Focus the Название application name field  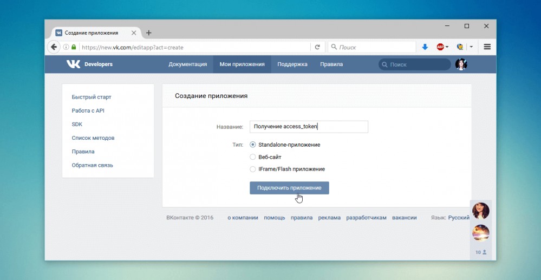(309, 127)
